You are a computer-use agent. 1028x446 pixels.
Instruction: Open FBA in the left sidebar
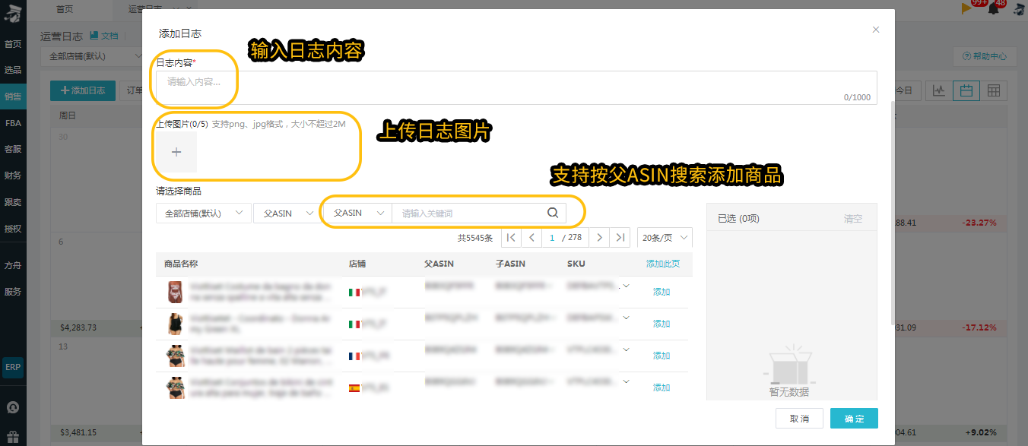tap(13, 123)
